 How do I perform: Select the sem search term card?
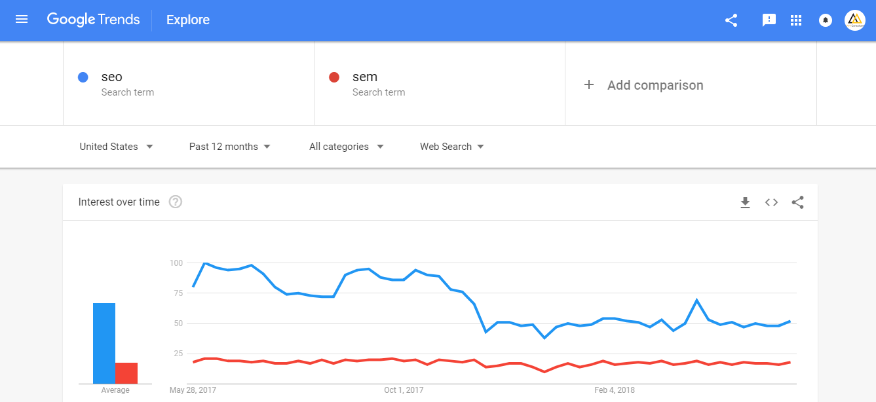pos(379,83)
